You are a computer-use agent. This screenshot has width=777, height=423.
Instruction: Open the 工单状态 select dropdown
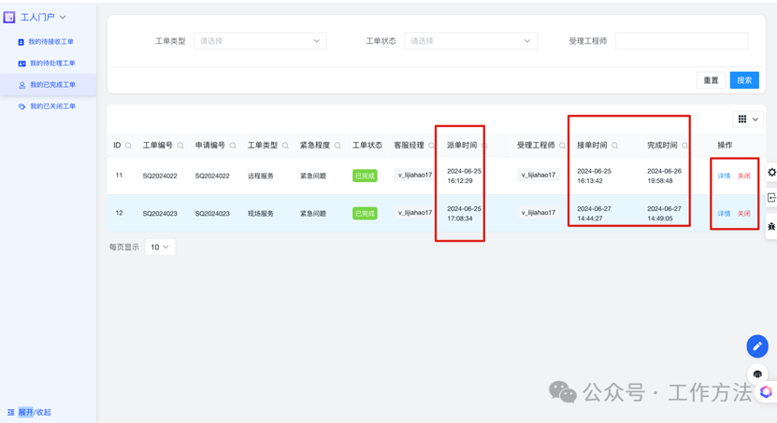coord(470,41)
